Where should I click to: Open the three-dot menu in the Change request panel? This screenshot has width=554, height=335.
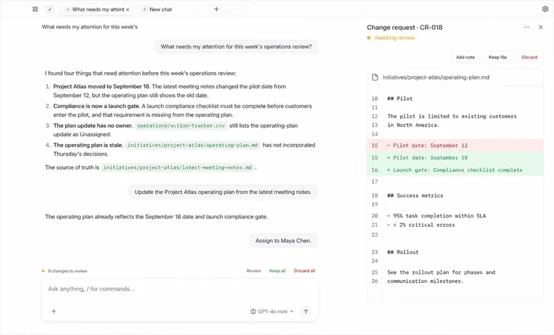point(526,27)
